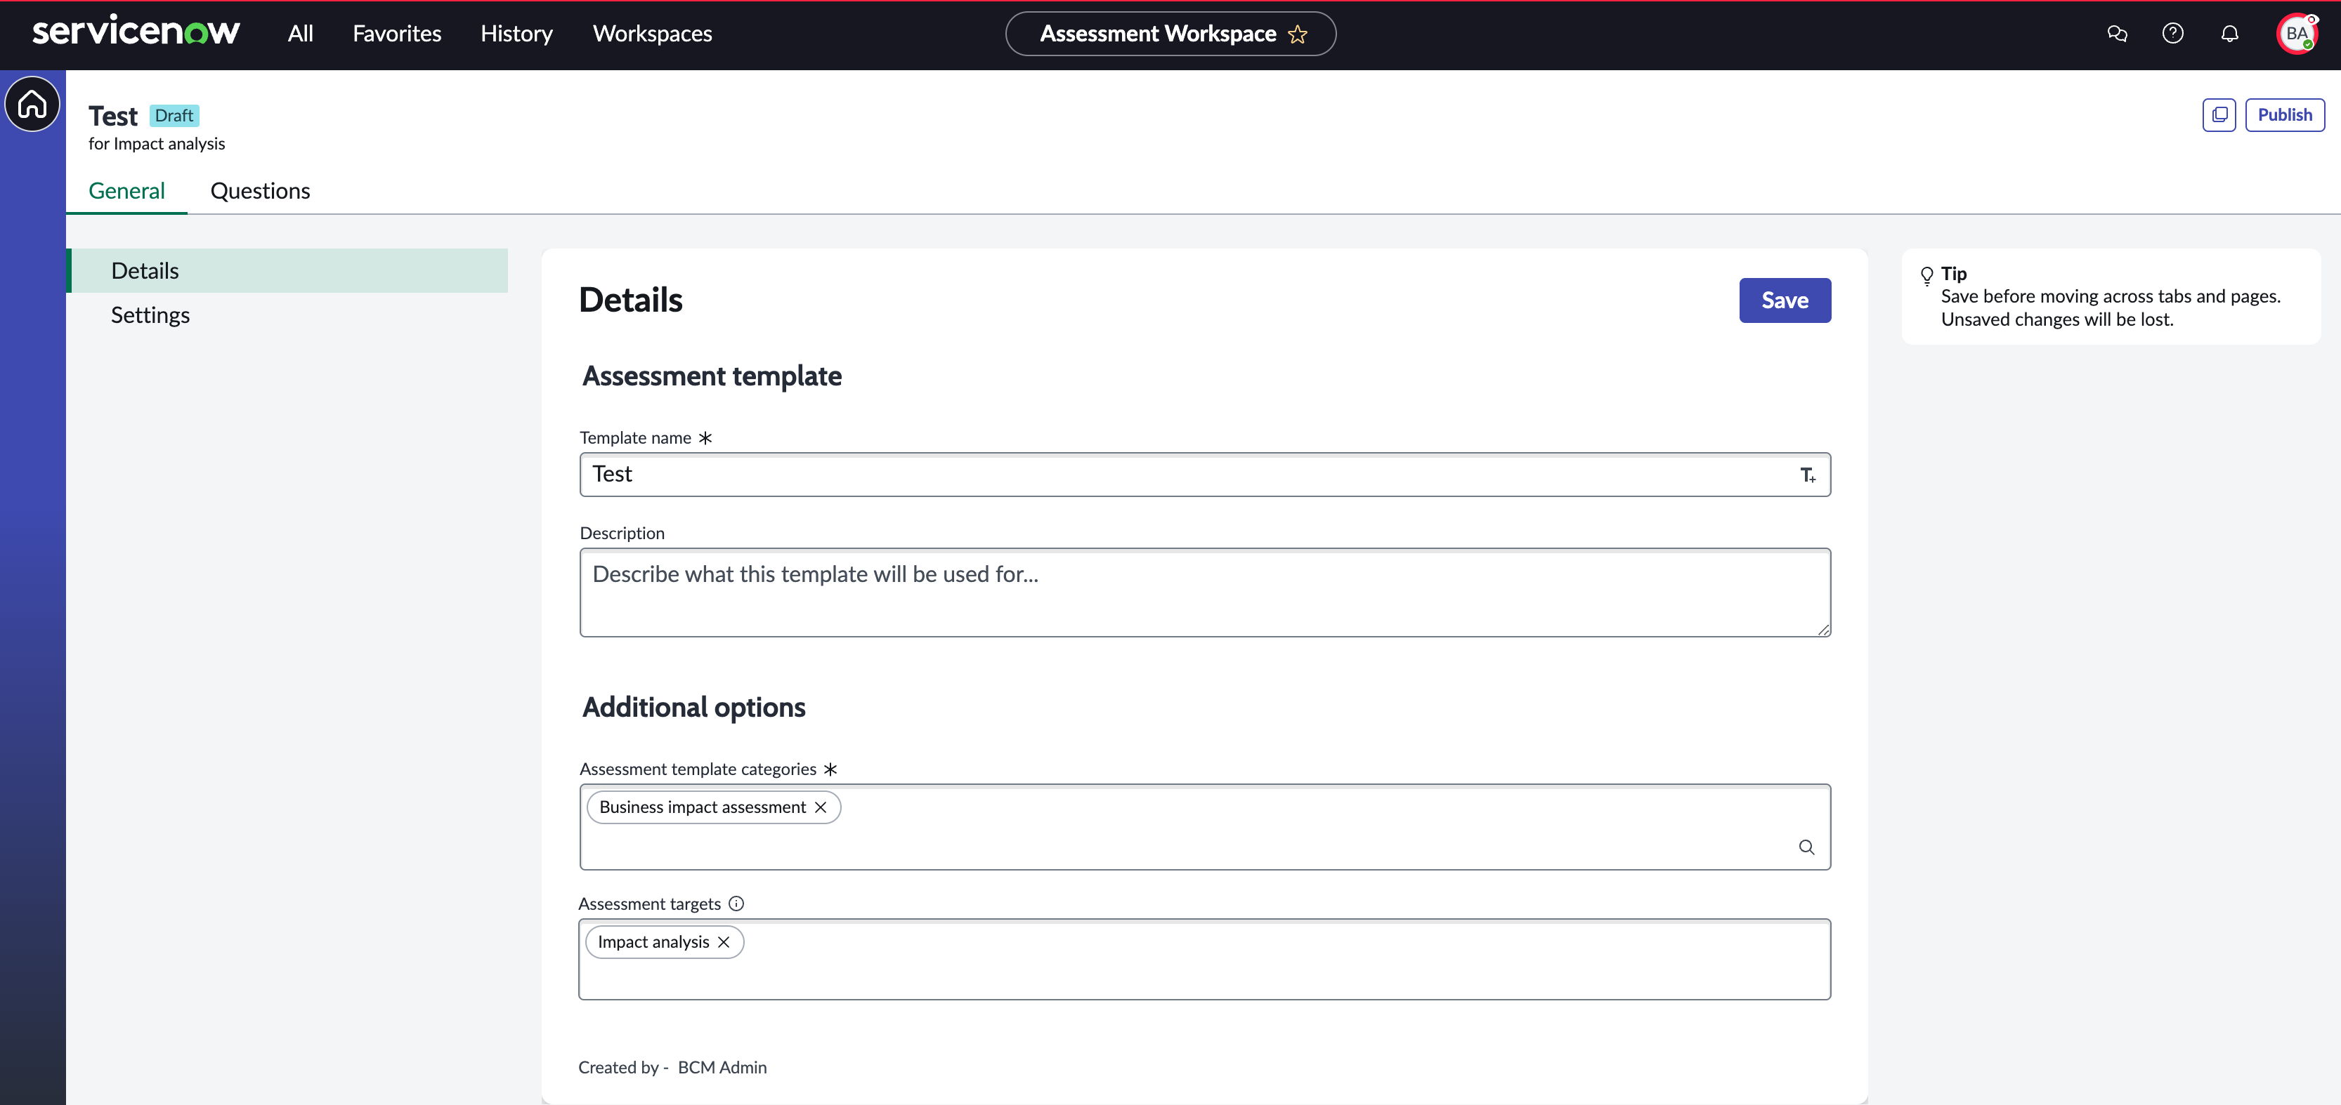The height and width of the screenshot is (1105, 2341).
Task: Remove the Business impact assessment tag
Action: click(x=820, y=806)
